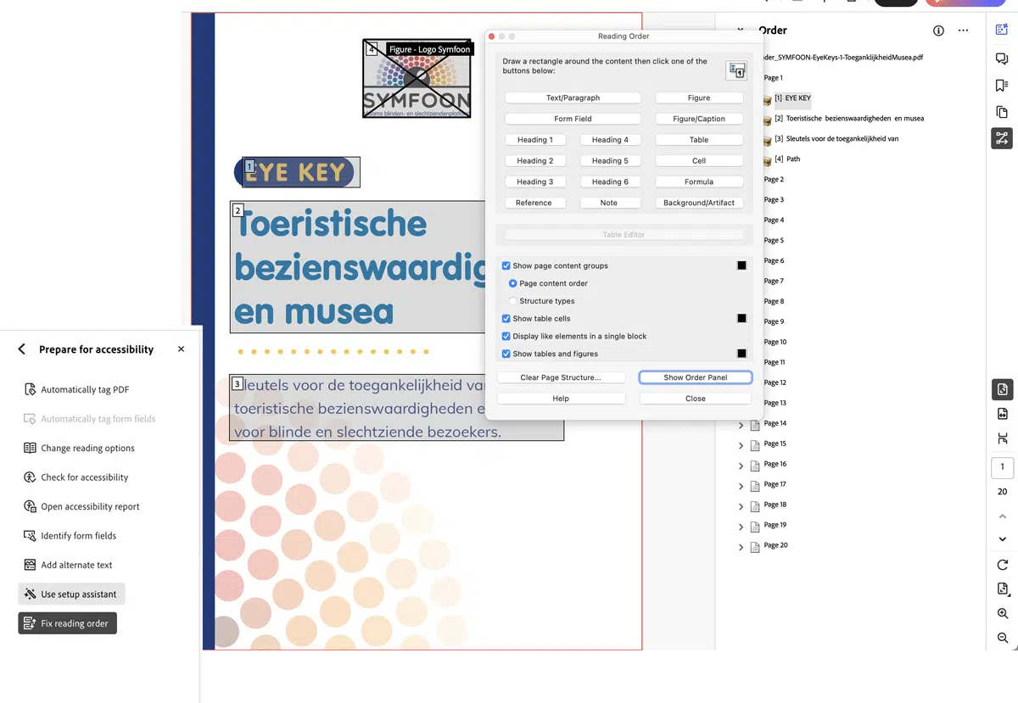Image resolution: width=1018 pixels, height=703 pixels.
Task: Click the EYE KEY content box icon
Action: coord(767,99)
